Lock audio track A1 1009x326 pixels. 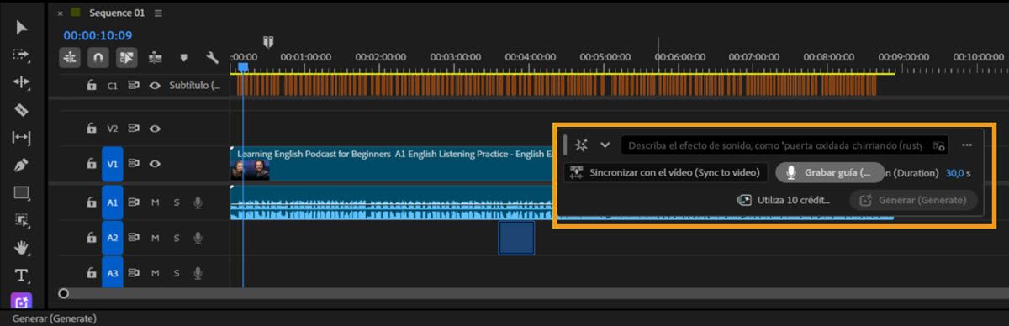pos(92,202)
